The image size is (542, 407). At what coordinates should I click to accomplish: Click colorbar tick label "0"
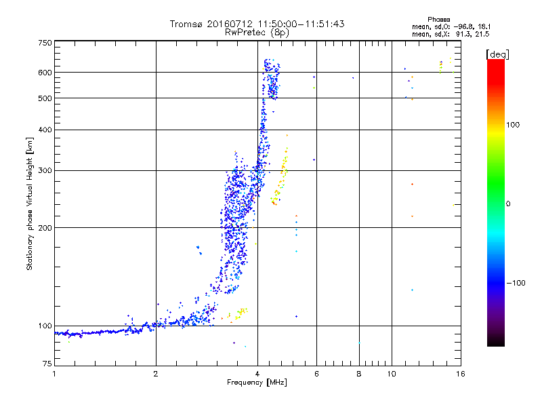point(508,204)
